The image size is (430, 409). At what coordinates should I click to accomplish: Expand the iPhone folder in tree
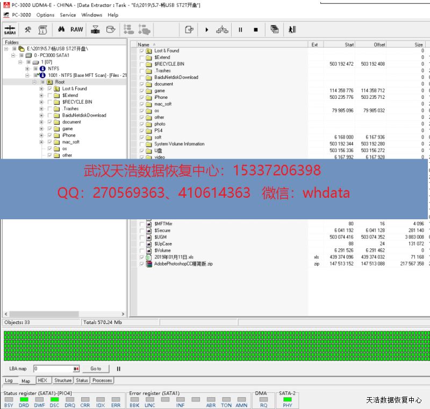pyautogui.click(x=41, y=135)
